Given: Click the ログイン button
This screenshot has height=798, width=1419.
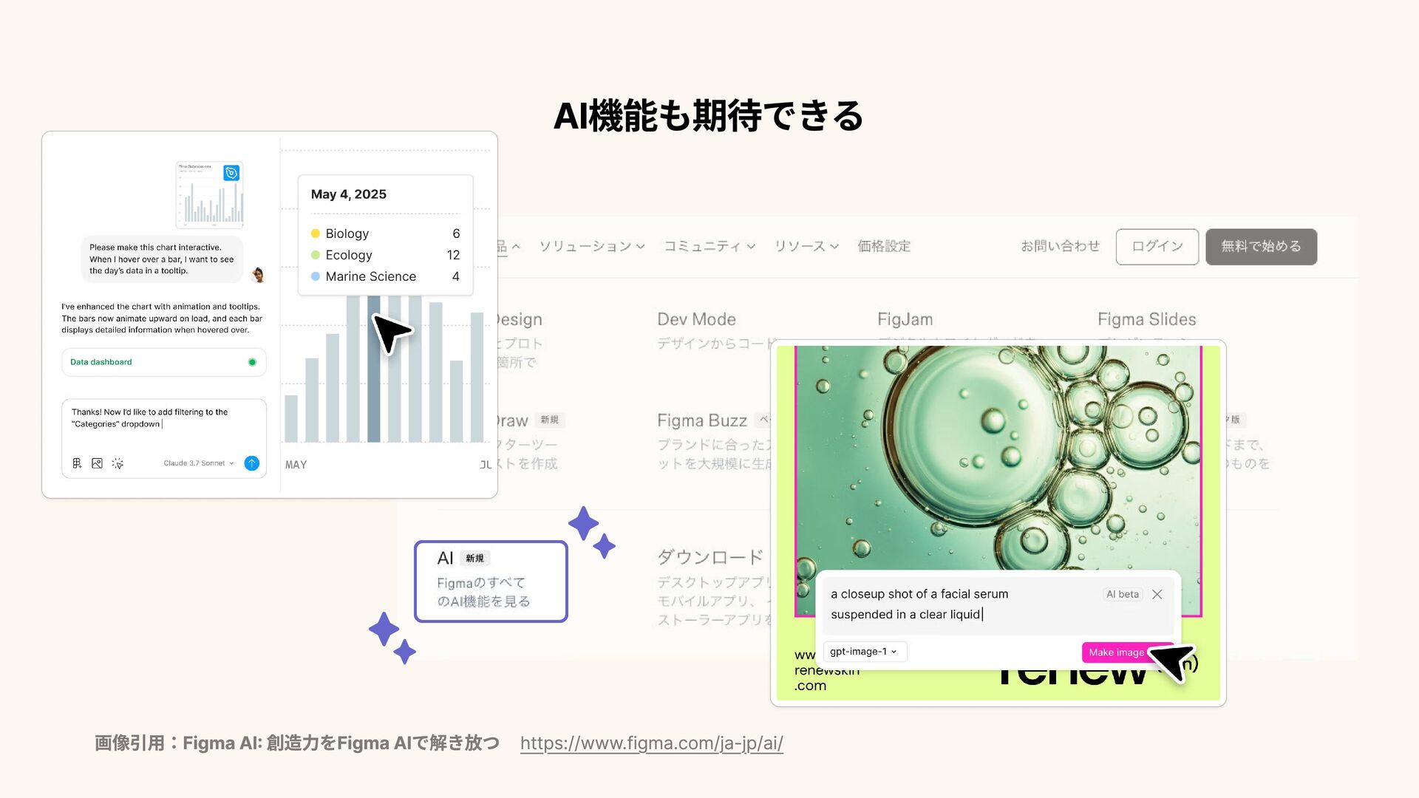Looking at the screenshot, I should click(x=1157, y=247).
